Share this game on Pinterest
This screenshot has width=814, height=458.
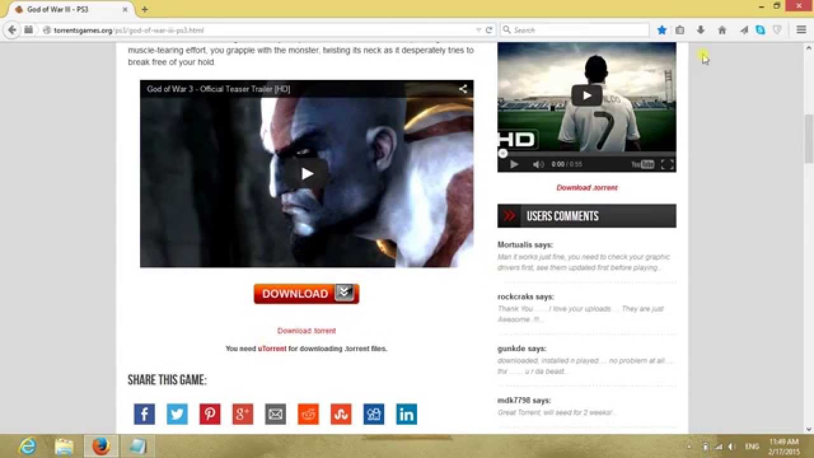[210, 414]
